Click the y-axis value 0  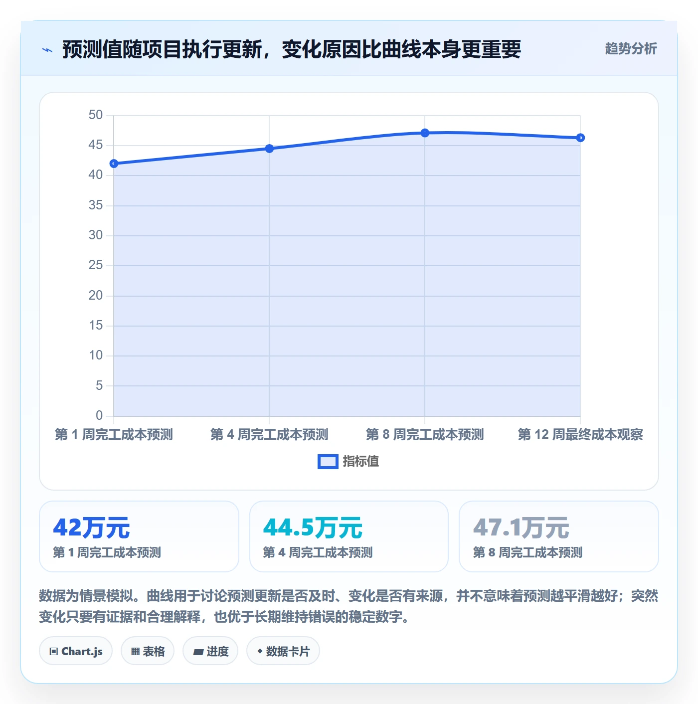99,415
